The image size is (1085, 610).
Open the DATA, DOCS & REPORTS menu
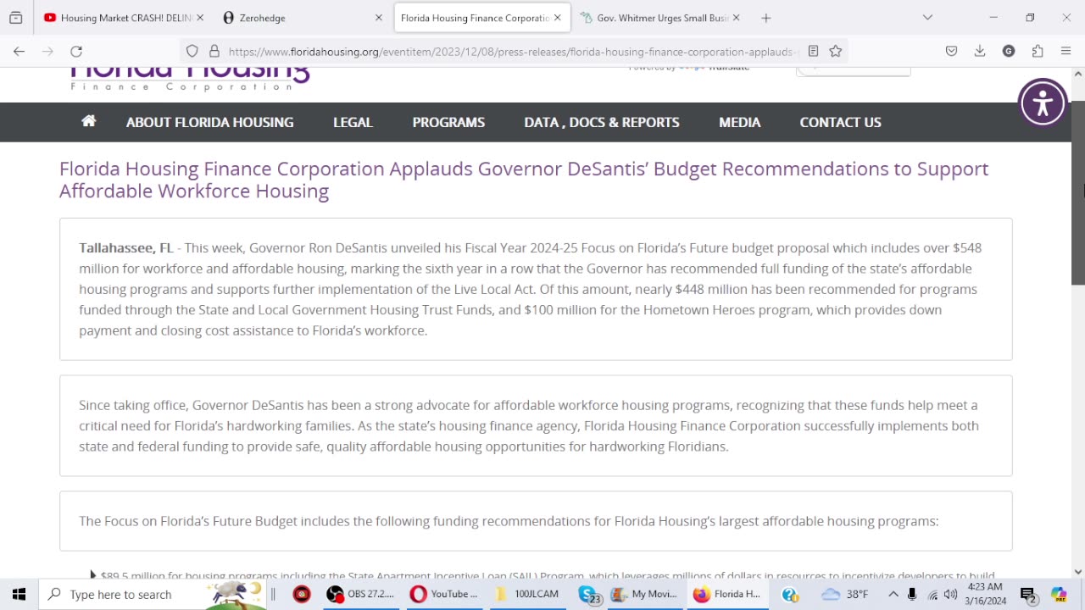[x=602, y=122]
